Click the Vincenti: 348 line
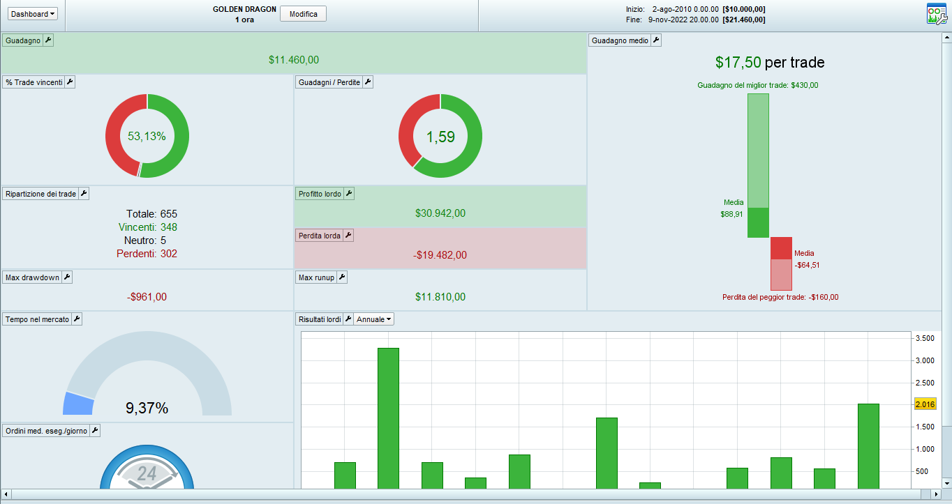952x504 pixels. [148, 227]
